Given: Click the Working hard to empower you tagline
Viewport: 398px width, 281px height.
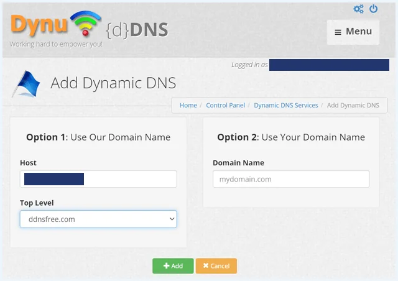Looking at the screenshot, I should [x=56, y=44].
